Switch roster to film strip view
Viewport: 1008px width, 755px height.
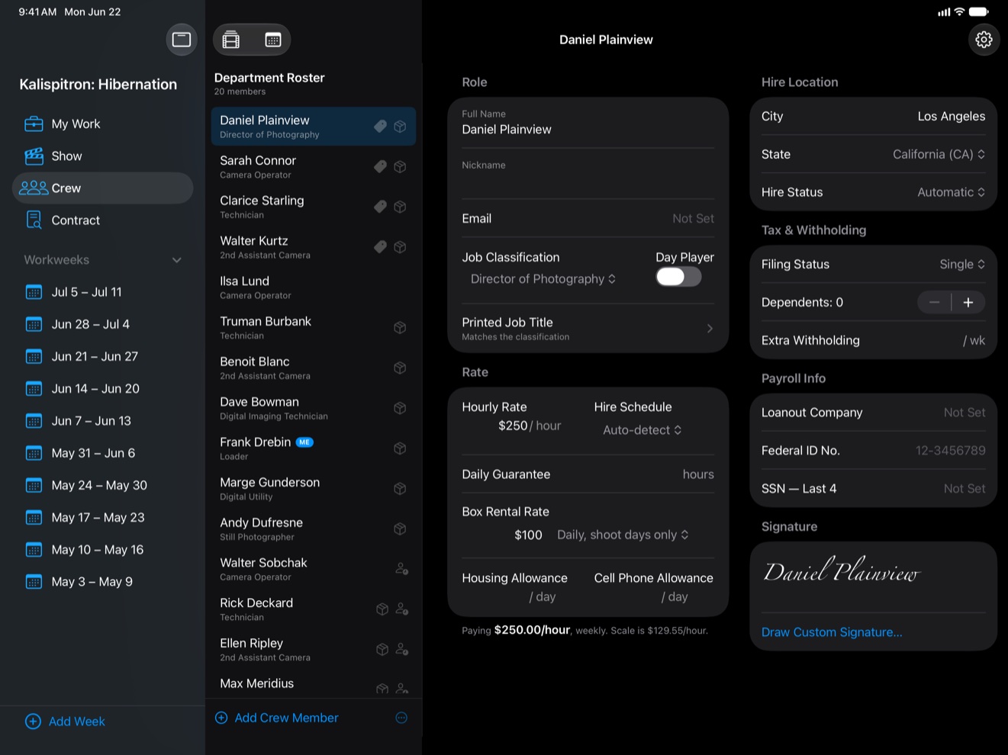tap(231, 40)
